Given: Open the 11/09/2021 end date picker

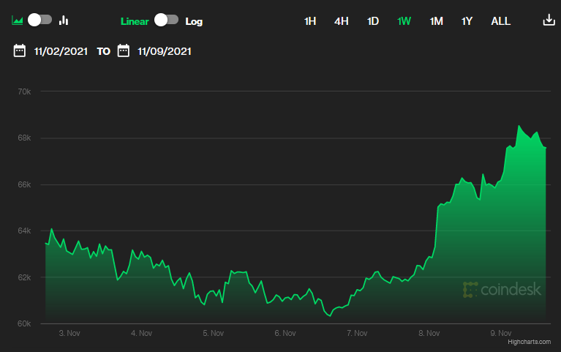Looking at the screenshot, I should pos(165,52).
